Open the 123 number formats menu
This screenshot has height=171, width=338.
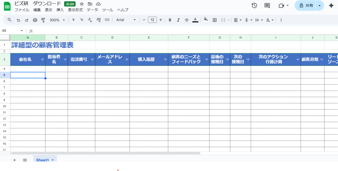tap(107, 20)
